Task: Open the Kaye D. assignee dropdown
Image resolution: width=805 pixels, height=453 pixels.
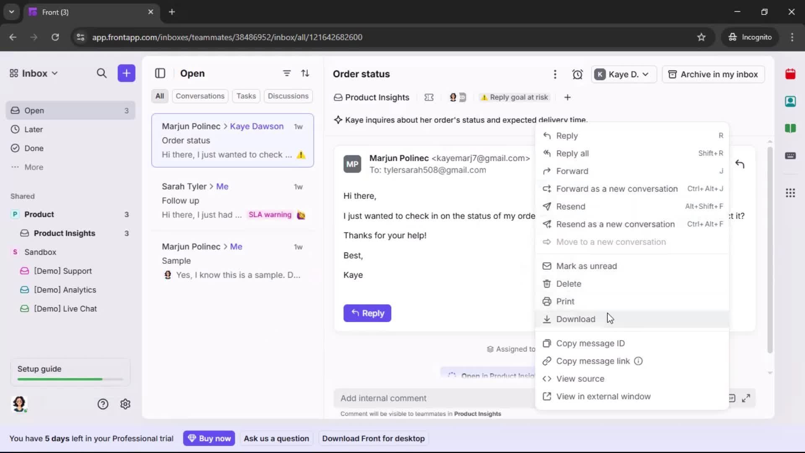Action: pos(623,74)
